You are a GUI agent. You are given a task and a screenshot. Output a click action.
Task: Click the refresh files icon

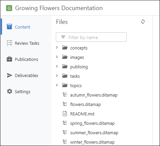pos(143,22)
